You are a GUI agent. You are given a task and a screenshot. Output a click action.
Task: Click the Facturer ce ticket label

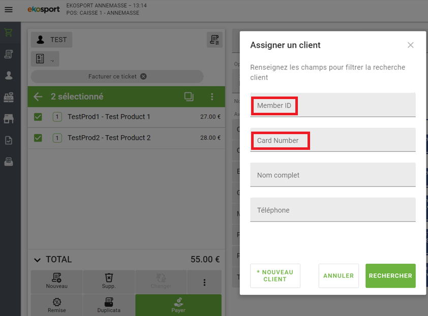click(112, 76)
